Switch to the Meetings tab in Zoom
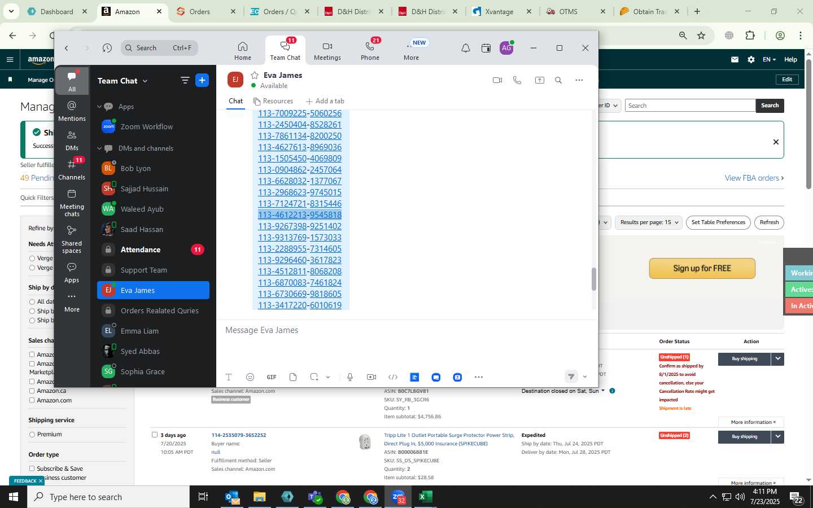Viewport: 813px width, 508px height. pos(327,51)
